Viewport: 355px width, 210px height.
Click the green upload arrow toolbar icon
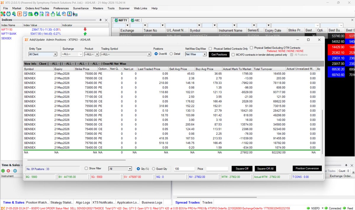click(x=53, y=14)
